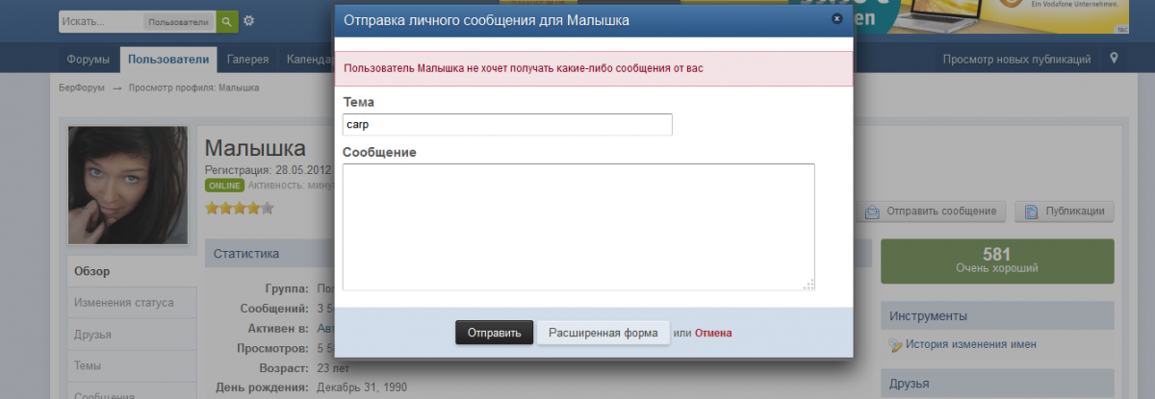Click the star rating under Малышка
This screenshot has width=1155, height=399.
pos(240,207)
